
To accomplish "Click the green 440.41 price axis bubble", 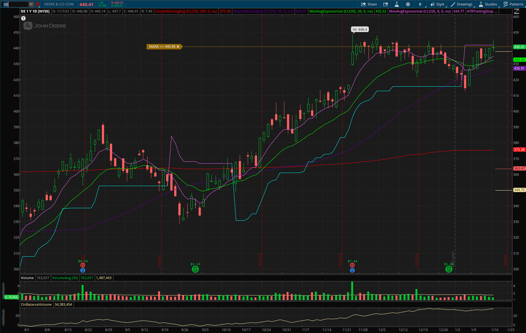I will point(519,47).
